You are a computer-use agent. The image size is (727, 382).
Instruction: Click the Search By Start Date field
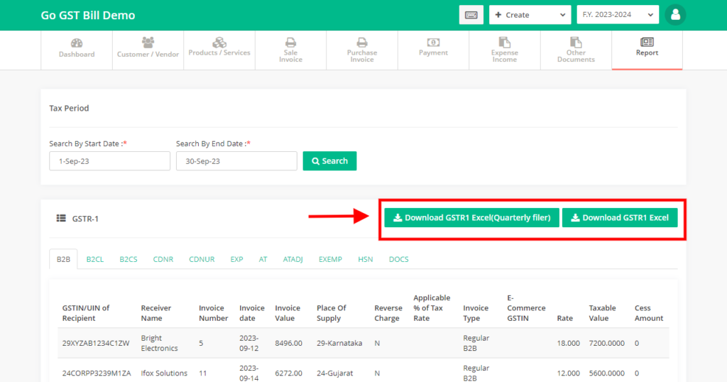[109, 161]
